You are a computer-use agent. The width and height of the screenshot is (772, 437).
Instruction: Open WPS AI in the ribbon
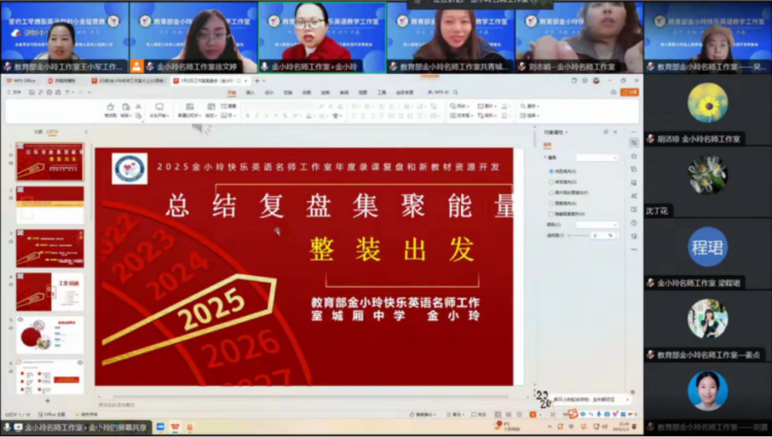pos(437,92)
